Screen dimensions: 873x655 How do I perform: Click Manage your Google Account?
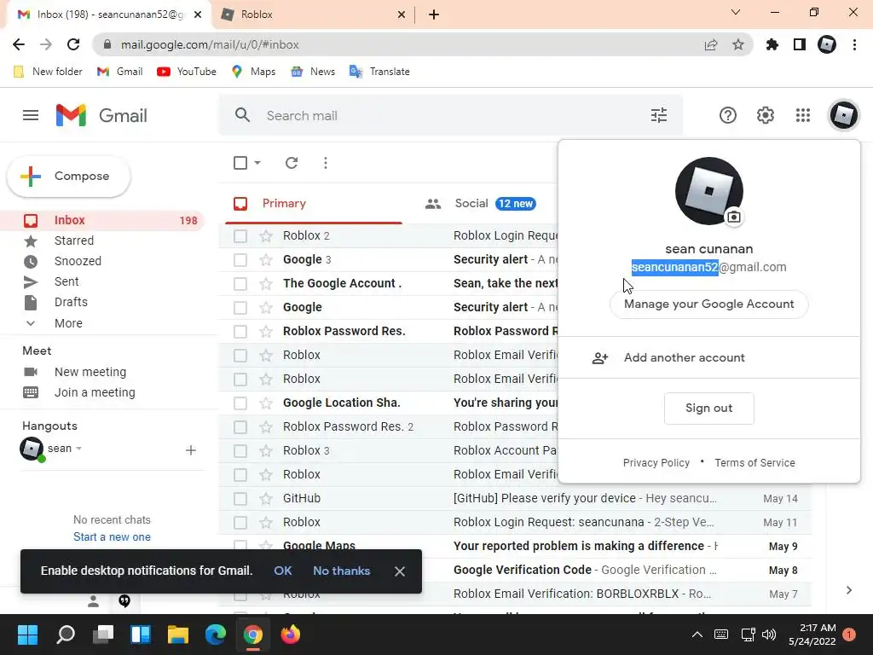pos(708,304)
